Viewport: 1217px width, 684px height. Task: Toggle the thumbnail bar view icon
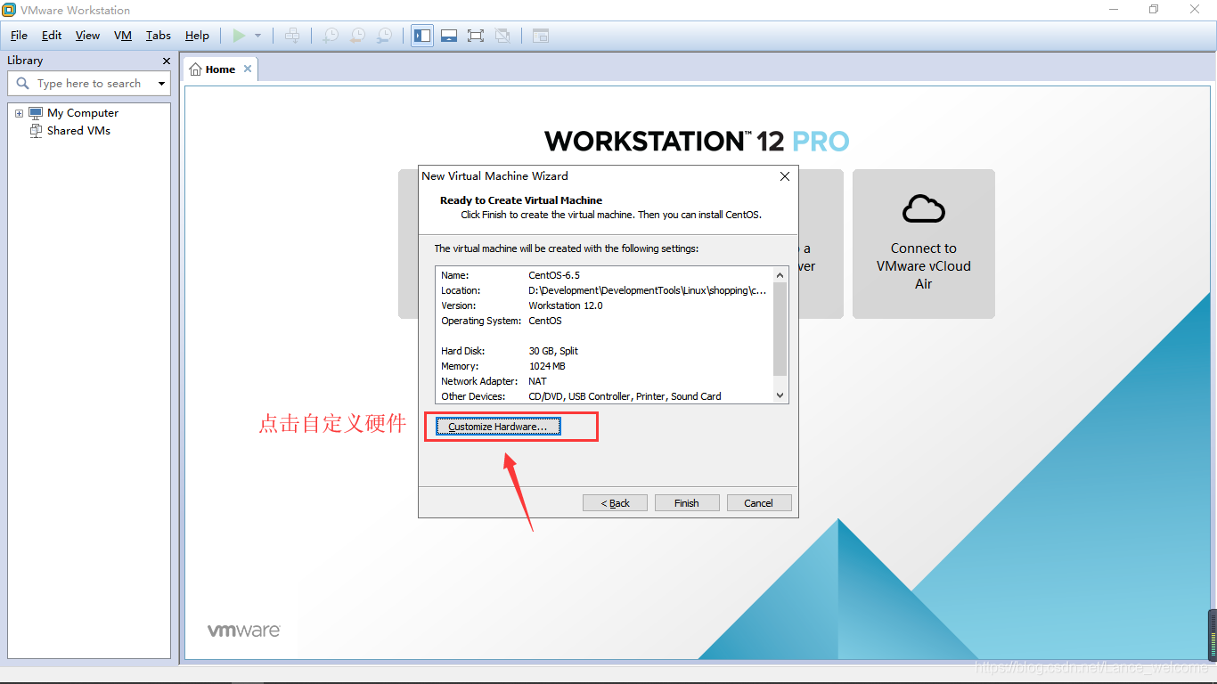pos(449,36)
